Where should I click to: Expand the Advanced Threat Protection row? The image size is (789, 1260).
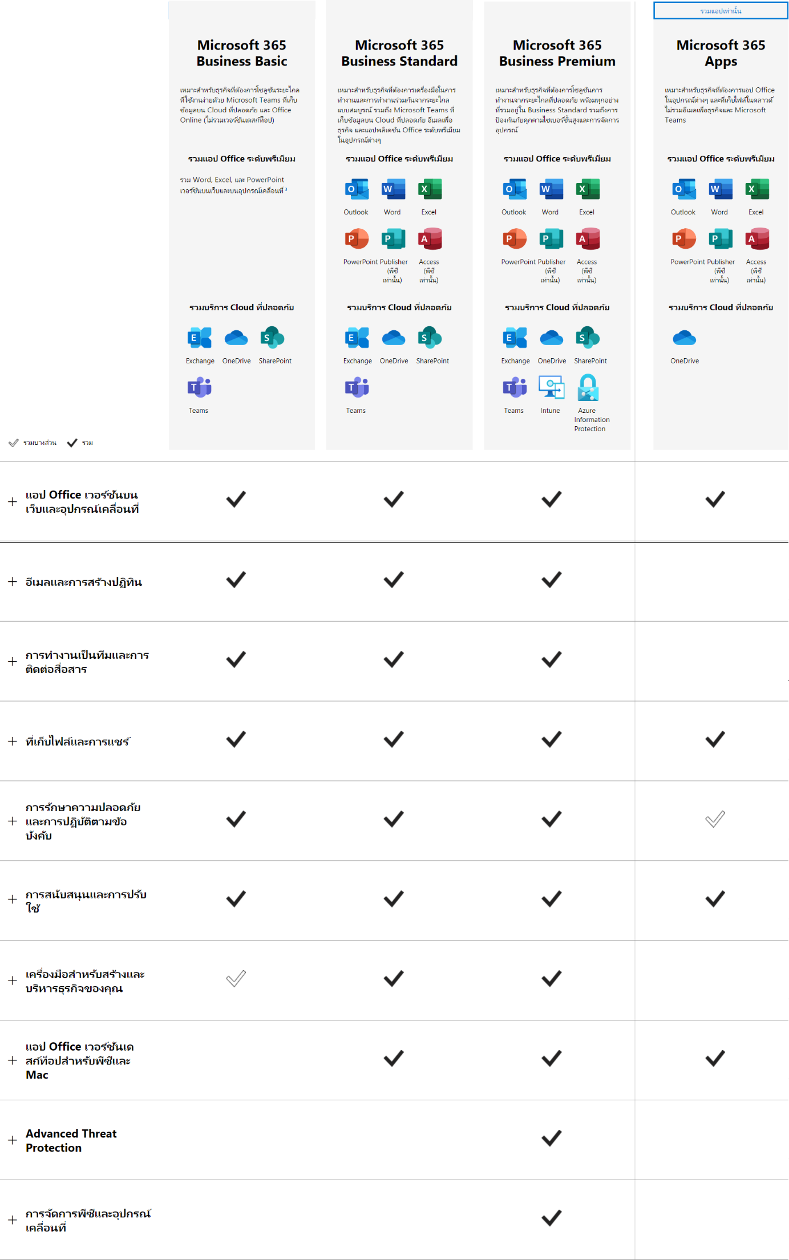(13, 1140)
